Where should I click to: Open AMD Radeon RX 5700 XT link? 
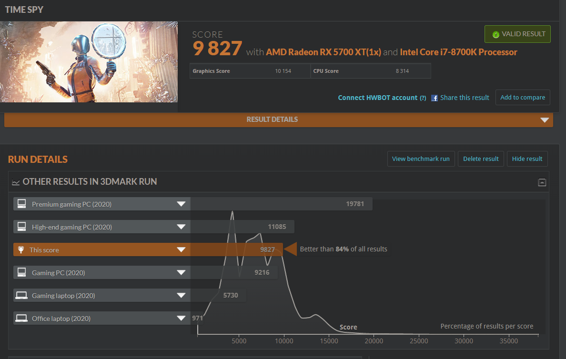pos(323,52)
